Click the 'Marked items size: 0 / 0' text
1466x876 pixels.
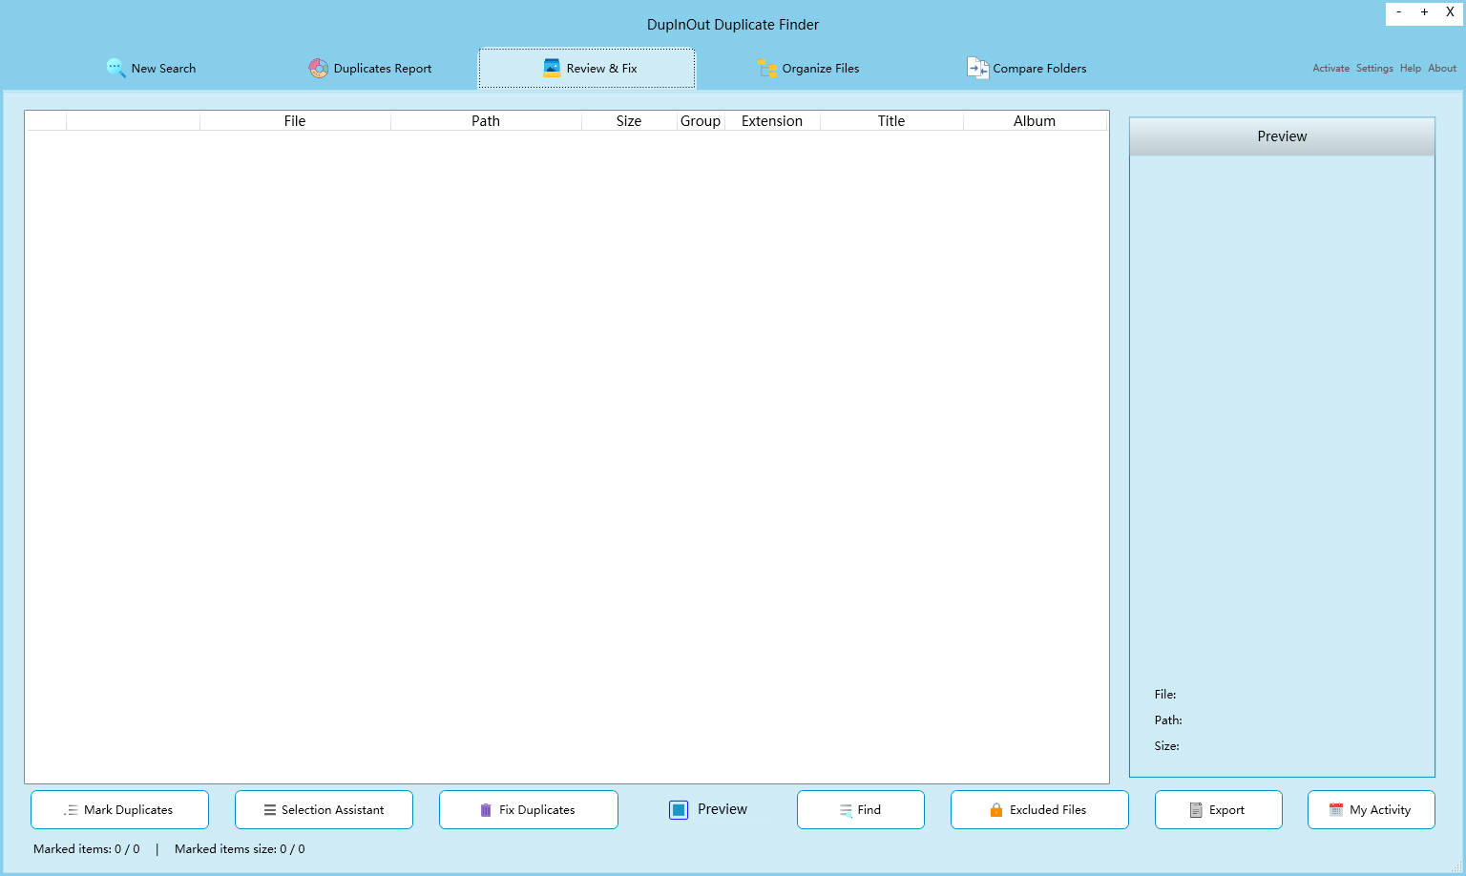[240, 849]
